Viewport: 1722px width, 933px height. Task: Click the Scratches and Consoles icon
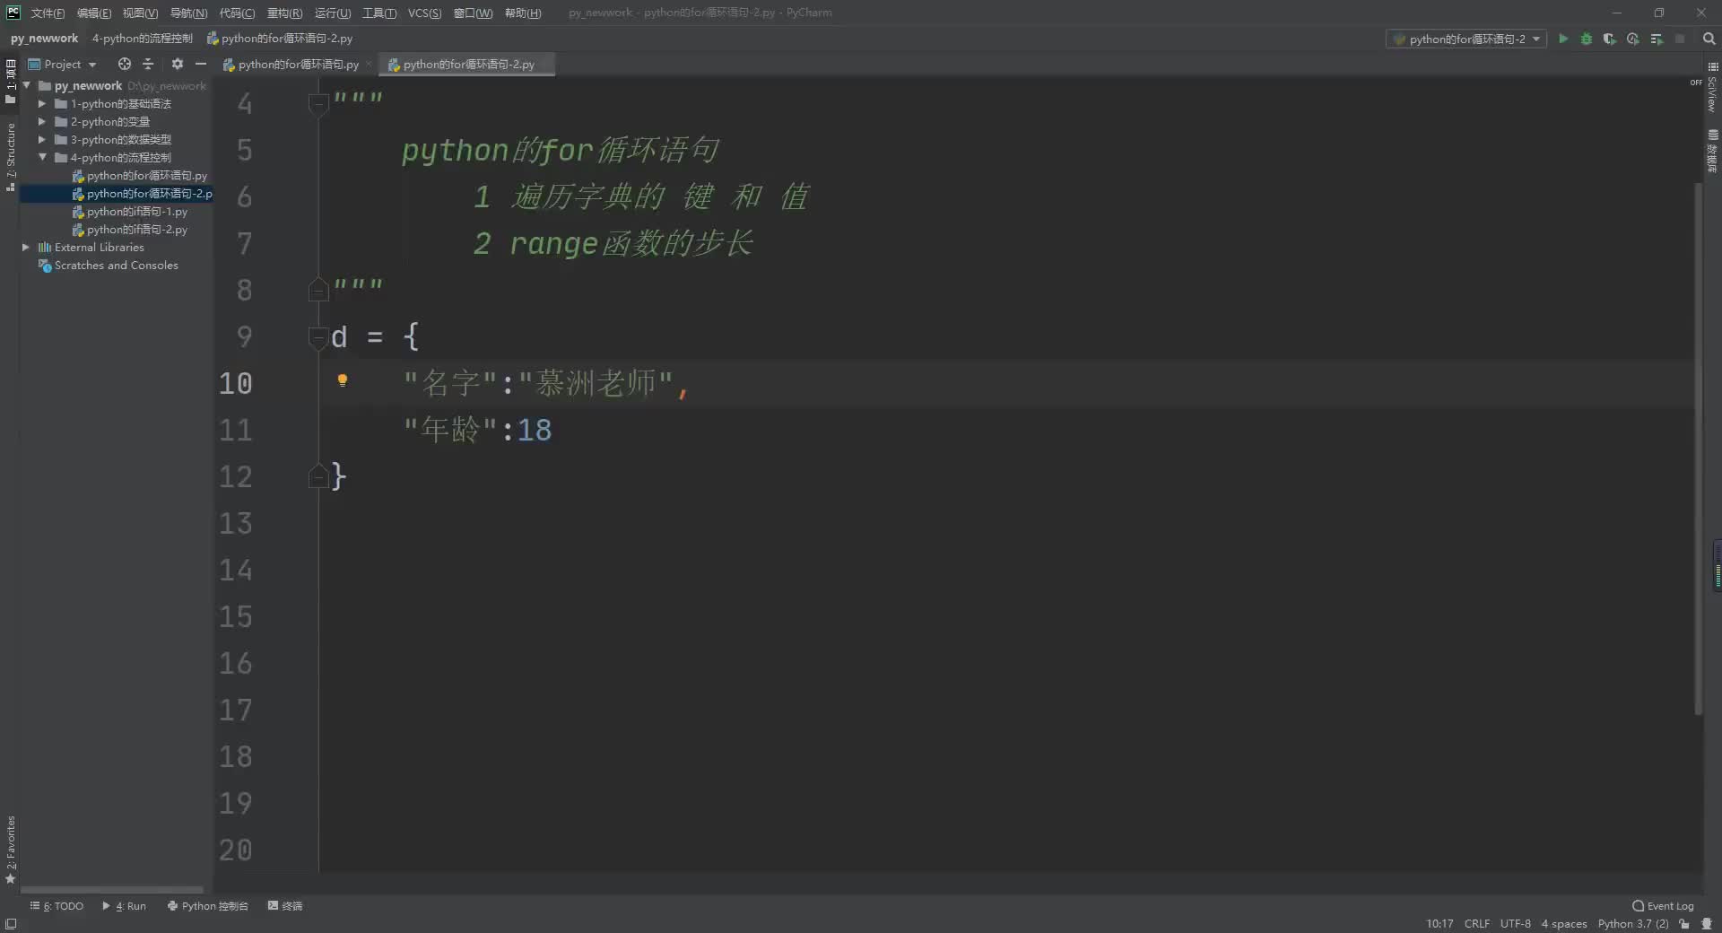[44, 265]
